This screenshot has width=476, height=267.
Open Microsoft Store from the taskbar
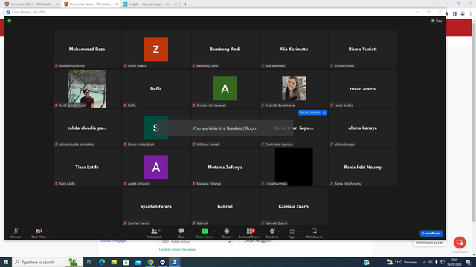point(126,262)
